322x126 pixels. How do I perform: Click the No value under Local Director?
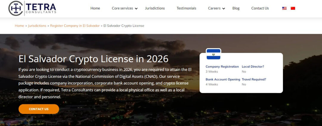tap(244, 72)
